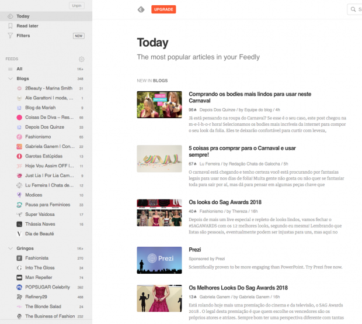This screenshot has width=362, height=324.
Task: Click the Filters funnel icon
Action: click(x=10, y=36)
